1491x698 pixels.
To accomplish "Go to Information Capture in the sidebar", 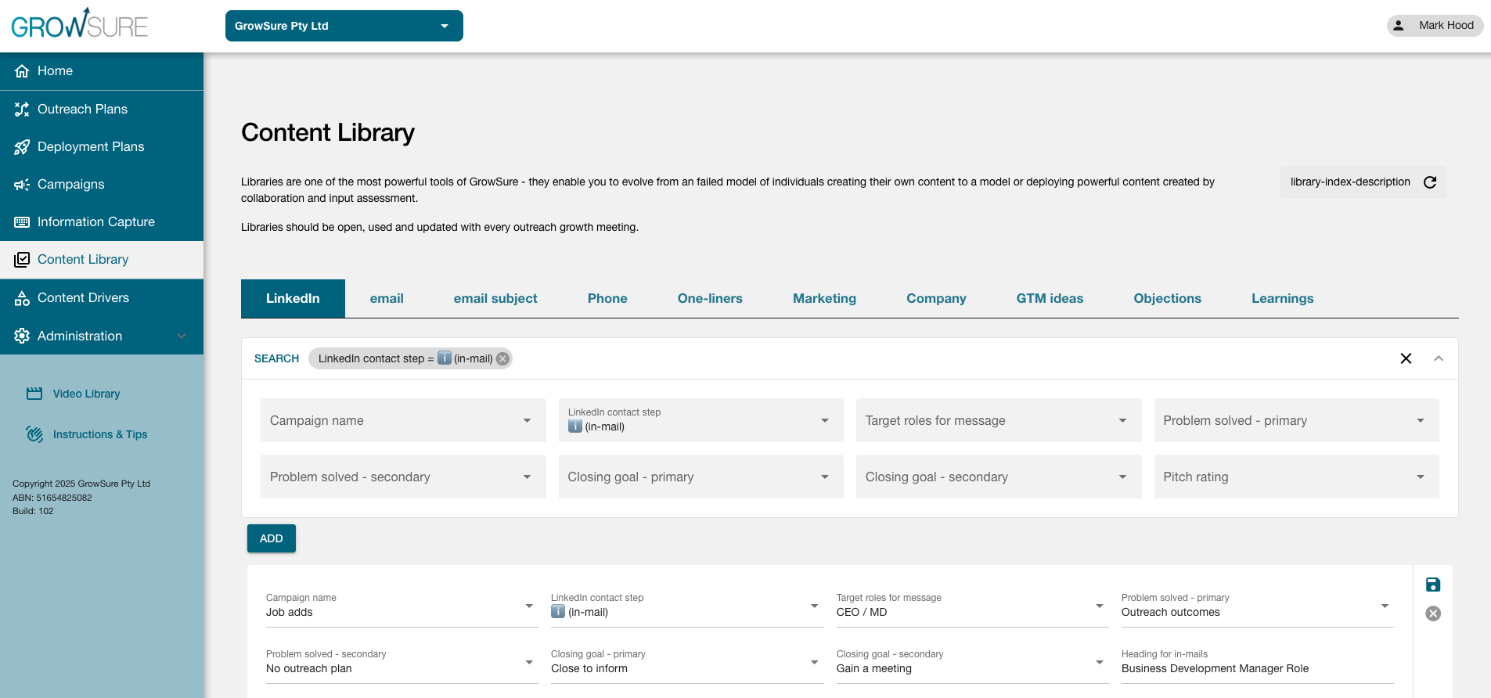I will tap(102, 222).
